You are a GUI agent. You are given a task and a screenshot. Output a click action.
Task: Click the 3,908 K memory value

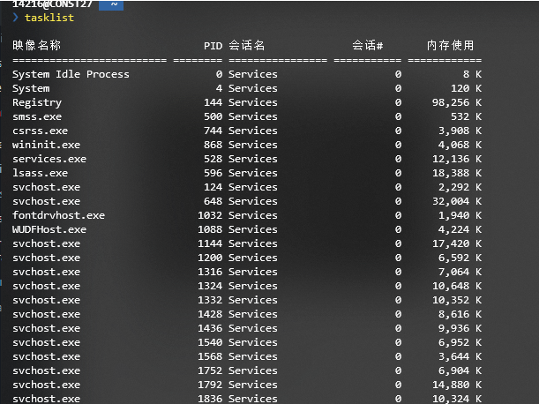coord(460,131)
